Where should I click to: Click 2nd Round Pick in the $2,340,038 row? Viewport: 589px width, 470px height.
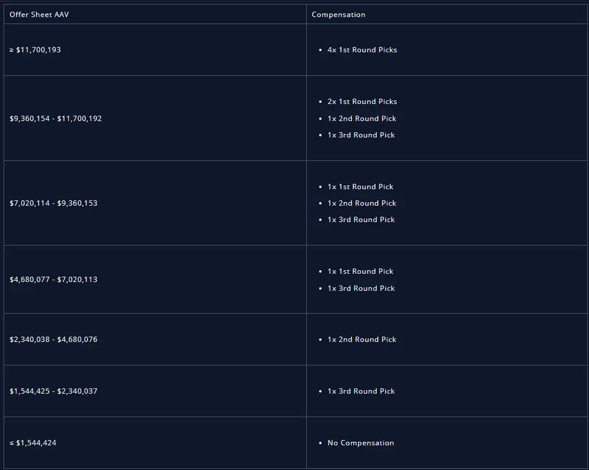pos(362,340)
